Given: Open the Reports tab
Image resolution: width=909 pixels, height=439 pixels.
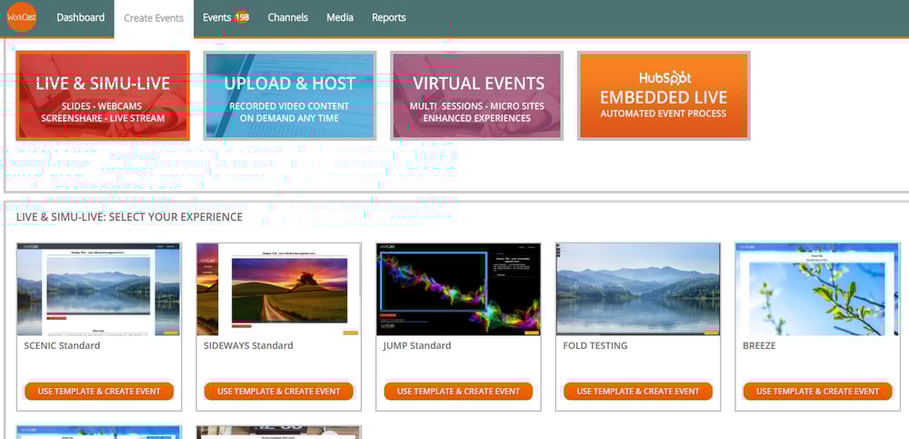Looking at the screenshot, I should (388, 17).
